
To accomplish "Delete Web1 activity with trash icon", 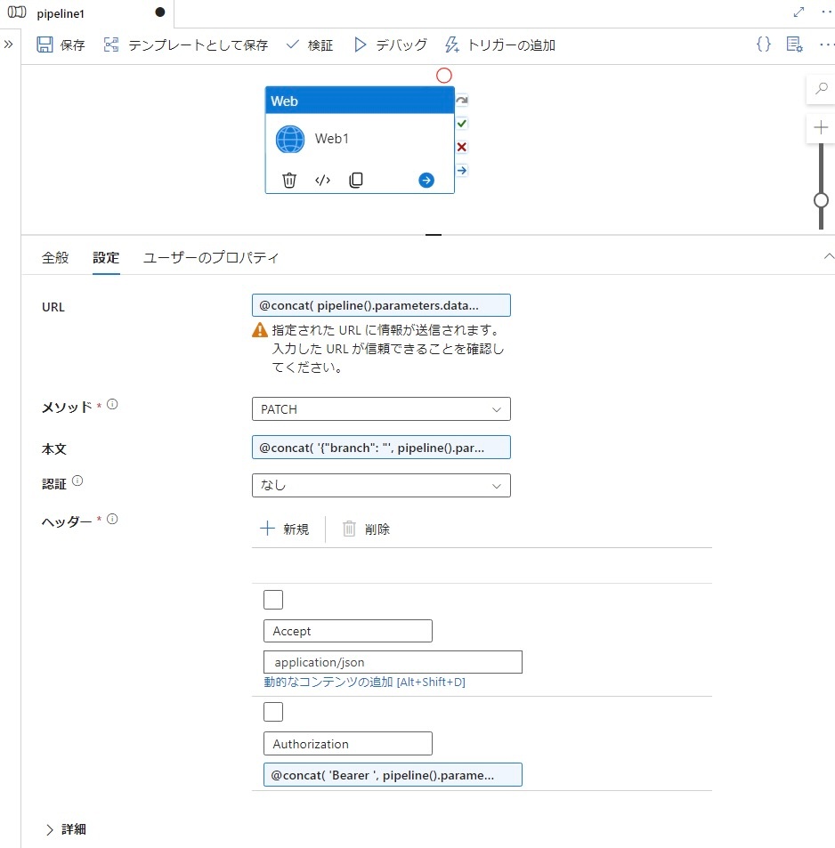I will coord(289,180).
